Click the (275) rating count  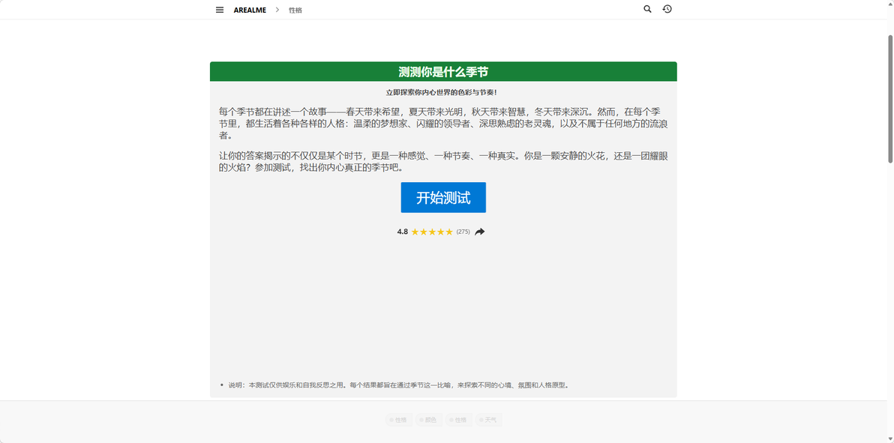[463, 232]
